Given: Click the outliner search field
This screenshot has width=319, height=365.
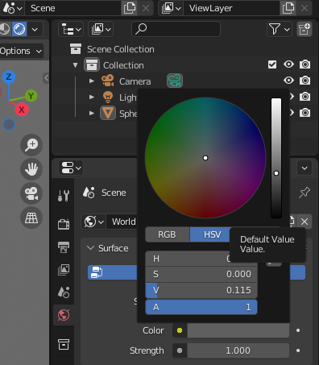Looking at the screenshot, I should (176, 29).
